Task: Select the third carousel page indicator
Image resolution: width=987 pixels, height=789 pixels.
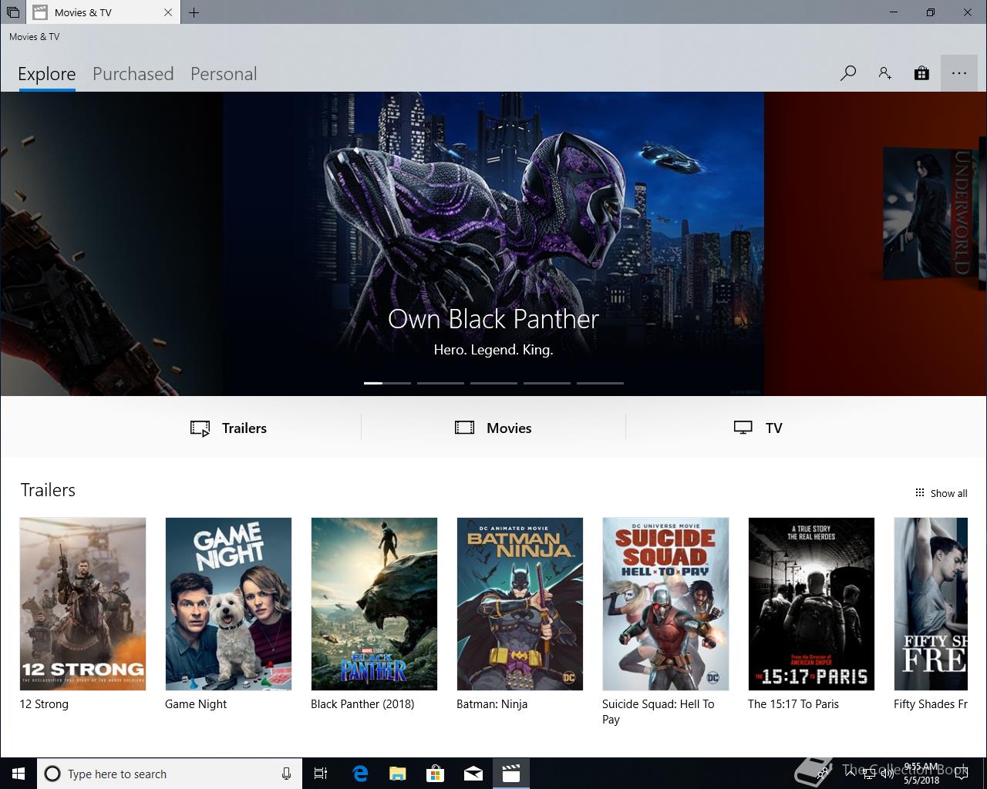Action: 493,383
